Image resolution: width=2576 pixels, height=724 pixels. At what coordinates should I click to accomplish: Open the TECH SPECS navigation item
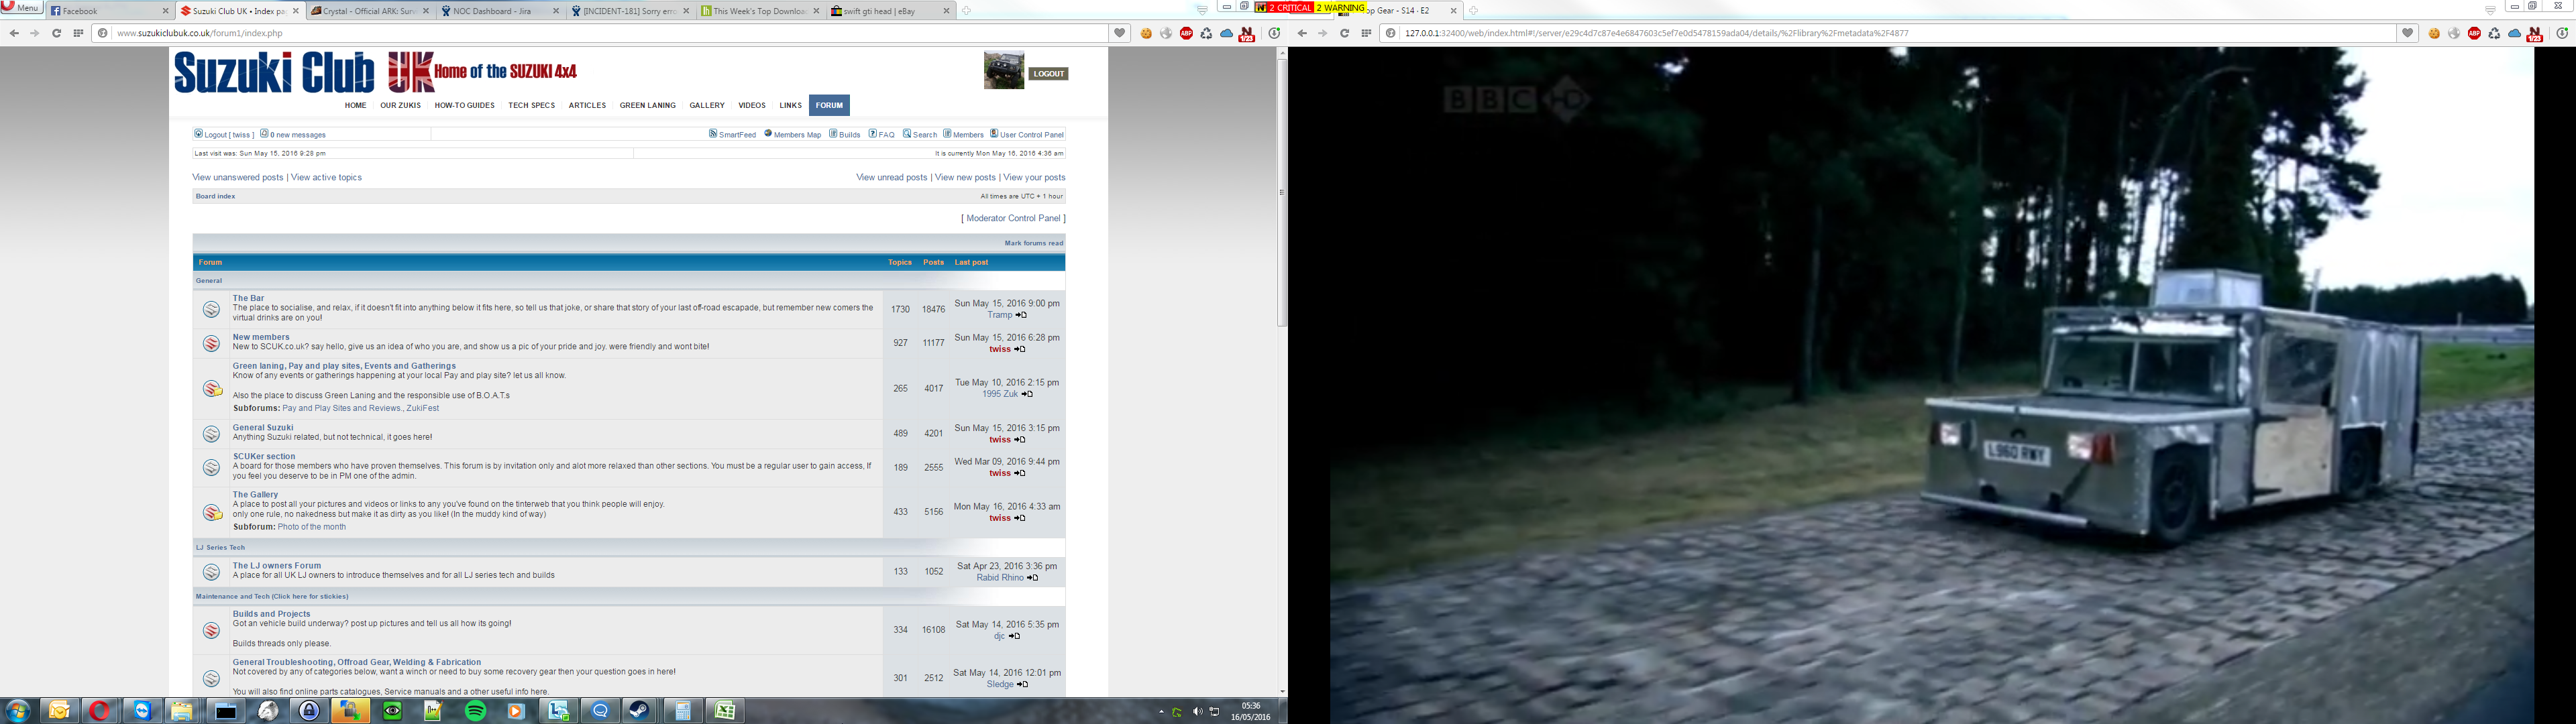point(531,105)
